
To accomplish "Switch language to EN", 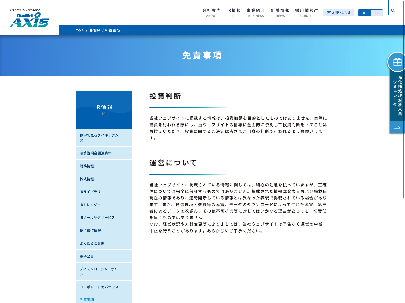I will [x=376, y=13].
